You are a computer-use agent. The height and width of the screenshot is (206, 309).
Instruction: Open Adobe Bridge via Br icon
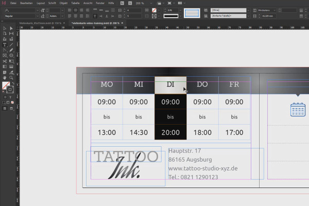pos(122,3)
